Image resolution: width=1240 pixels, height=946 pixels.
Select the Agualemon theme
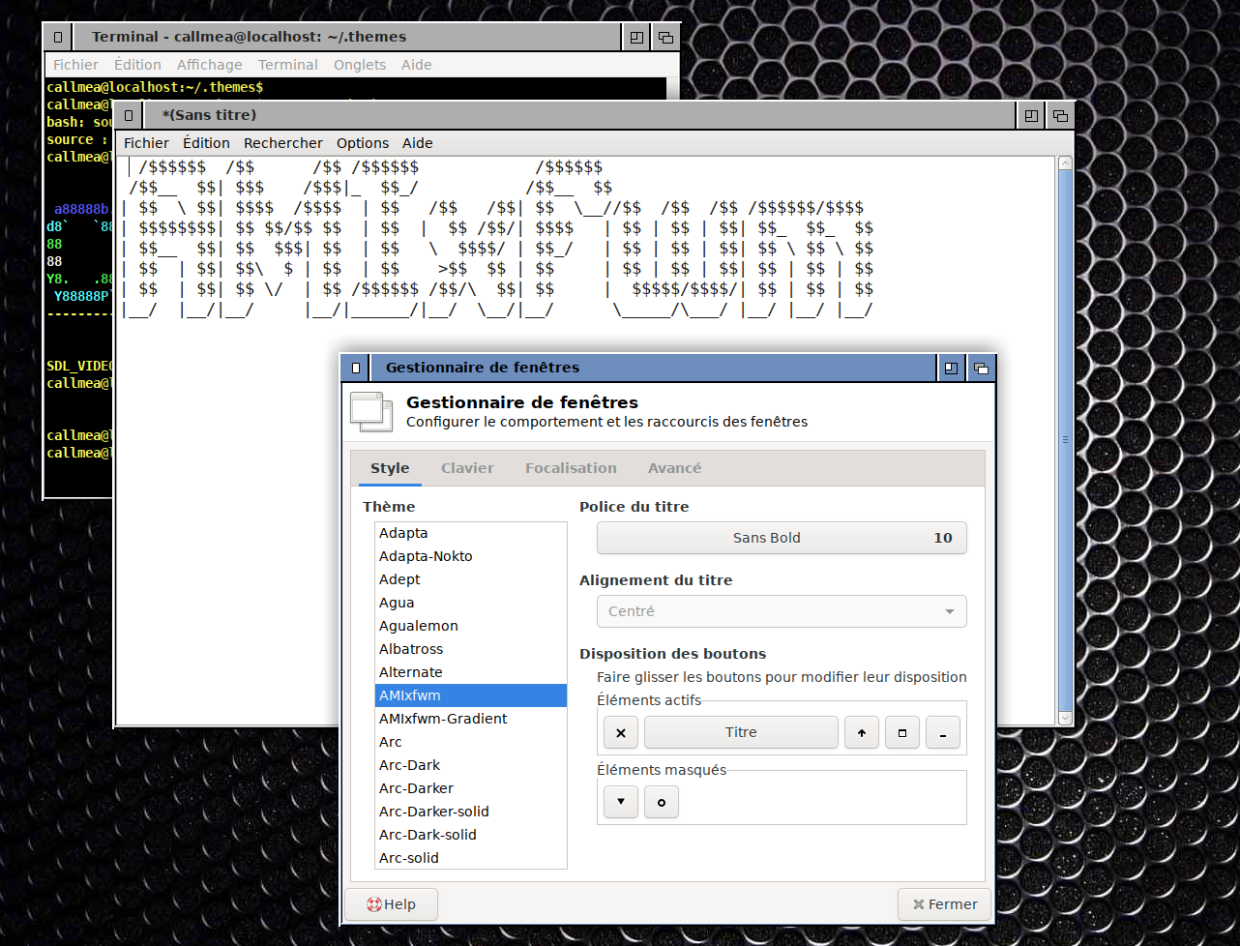[471, 626]
